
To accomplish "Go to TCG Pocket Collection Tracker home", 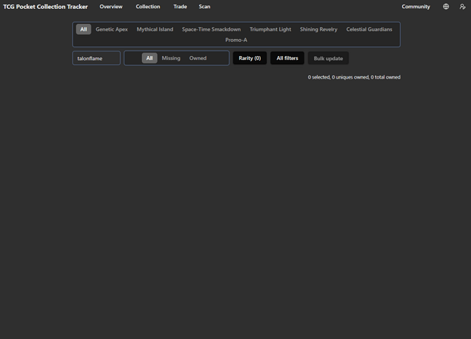I will click(x=46, y=7).
